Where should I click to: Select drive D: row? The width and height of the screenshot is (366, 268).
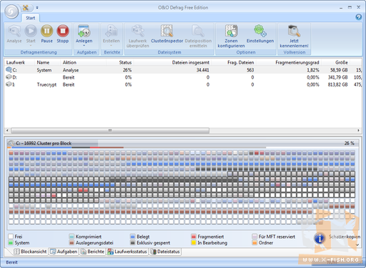tap(183, 77)
